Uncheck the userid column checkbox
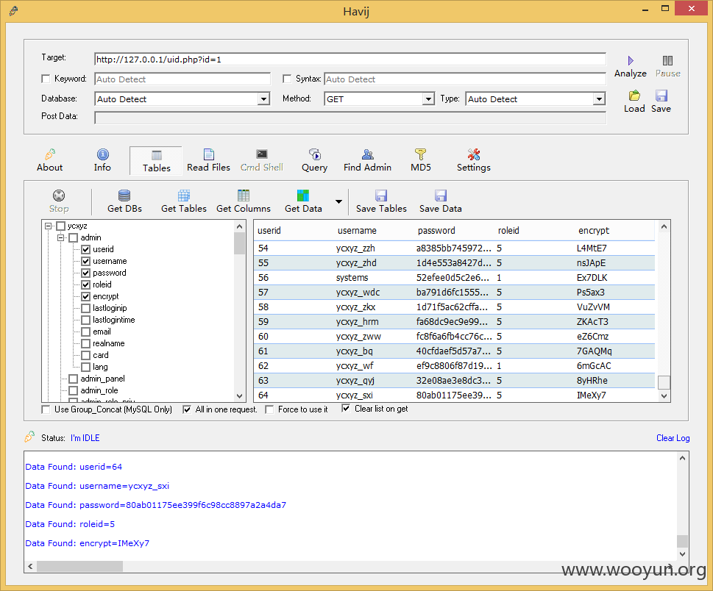The width and height of the screenshot is (713, 591). click(85, 249)
